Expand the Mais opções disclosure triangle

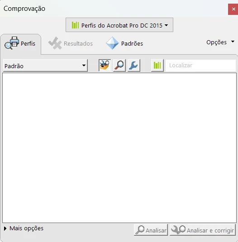pos(5,228)
